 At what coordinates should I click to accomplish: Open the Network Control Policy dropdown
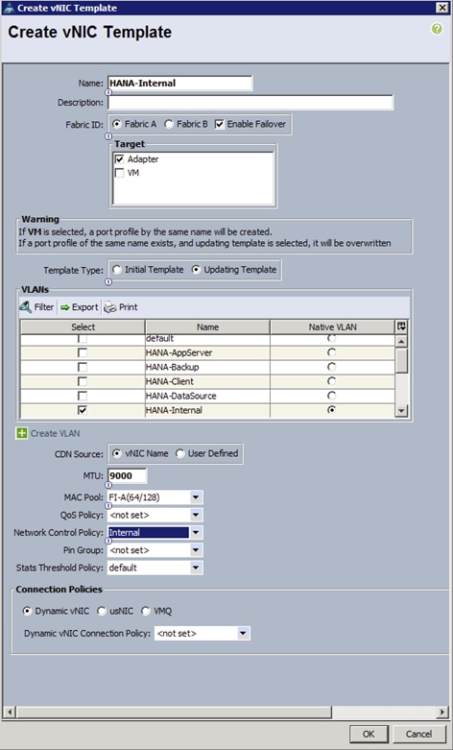tap(196, 533)
